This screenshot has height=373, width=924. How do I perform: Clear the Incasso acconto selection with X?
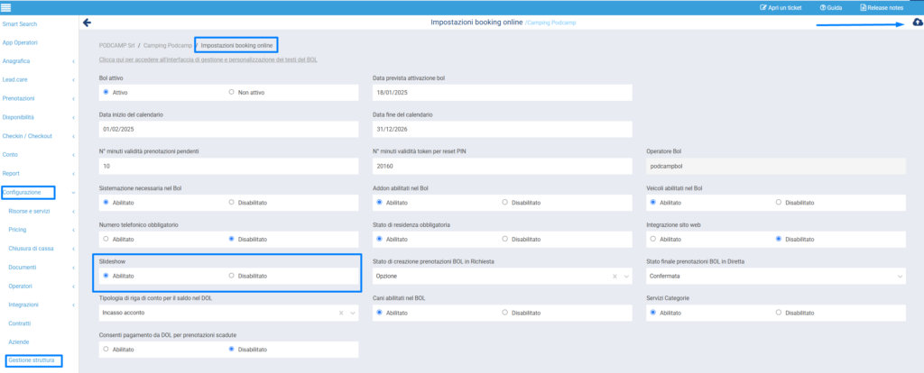(x=341, y=313)
